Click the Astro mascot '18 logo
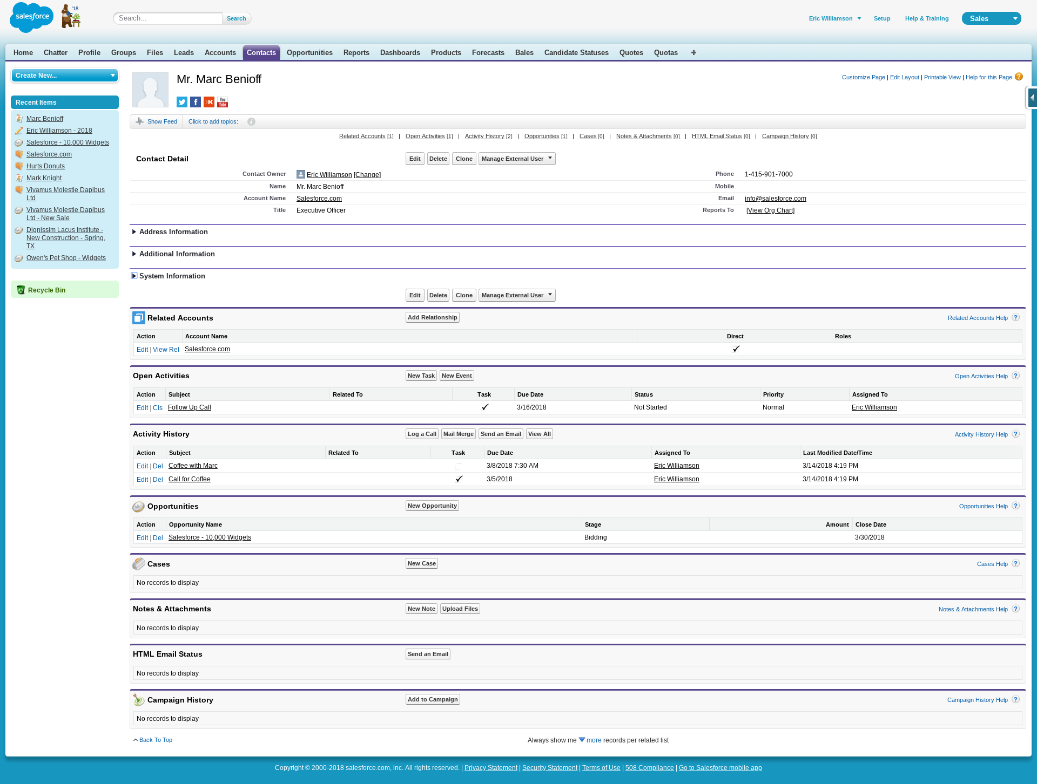The height and width of the screenshot is (784, 1037). pos(71,16)
